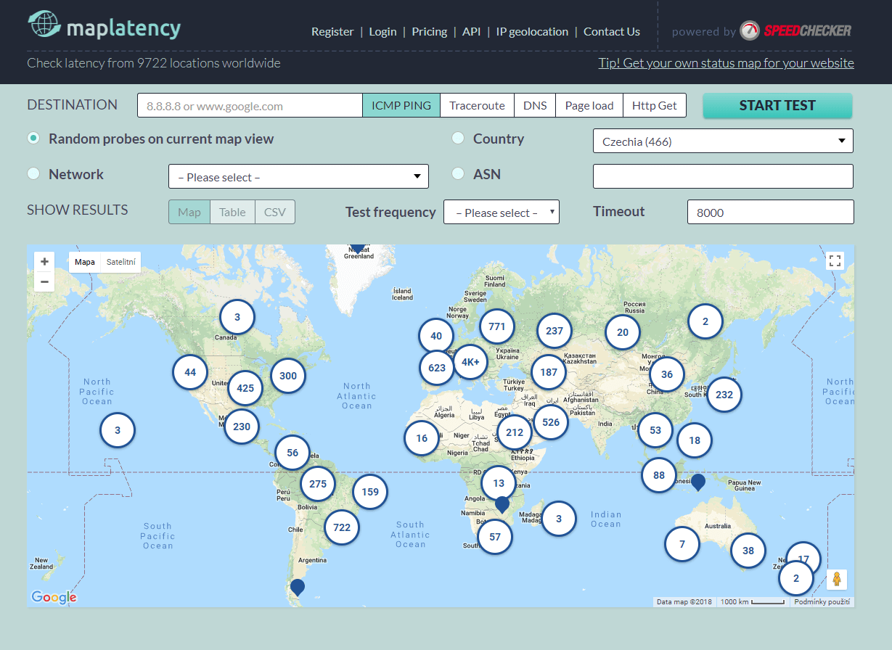
Task: Switch map to Satelitní view
Action: [x=120, y=262]
